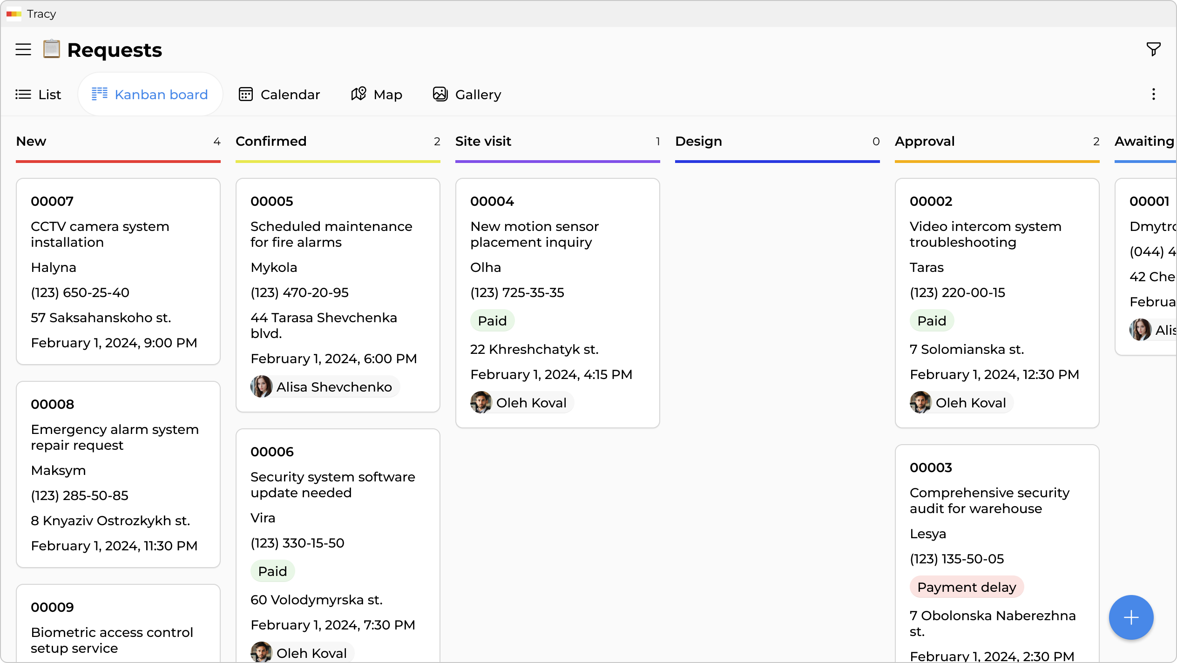Click Alisa Shevchenko avatar on card 00005
The height and width of the screenshot is (663, 1177).
(262, 387)
